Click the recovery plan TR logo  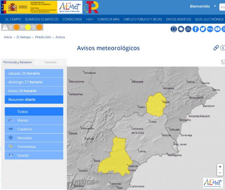pyautogui.click(x=91, y=7)
